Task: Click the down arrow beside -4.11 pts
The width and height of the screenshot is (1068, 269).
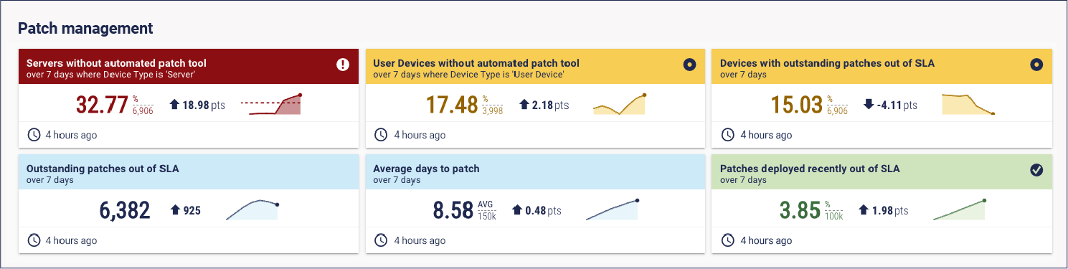Action: pos(869,105)
